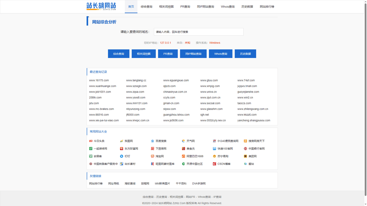Open the 海软查询 friendly link
Viewport: 367px width, 206px height.
coord(130,184)
